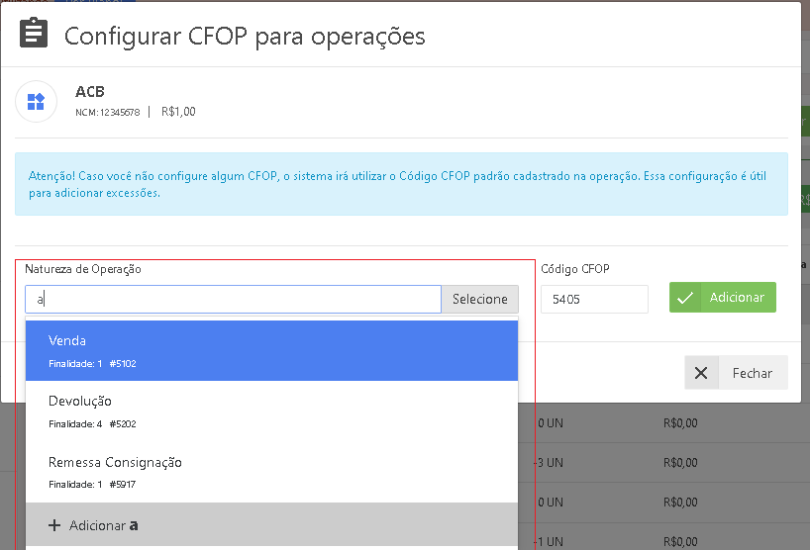Click the R$1,00 price text
The image size is (810, 550).
tap(178, 112)
